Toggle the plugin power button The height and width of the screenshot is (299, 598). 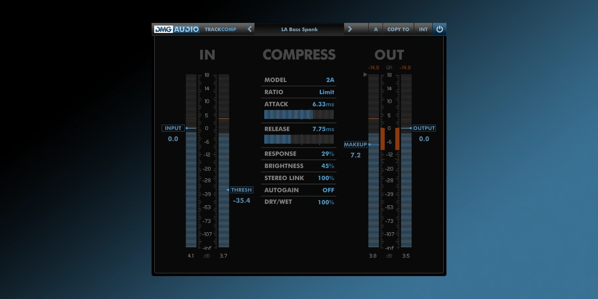tap(440, 29)
